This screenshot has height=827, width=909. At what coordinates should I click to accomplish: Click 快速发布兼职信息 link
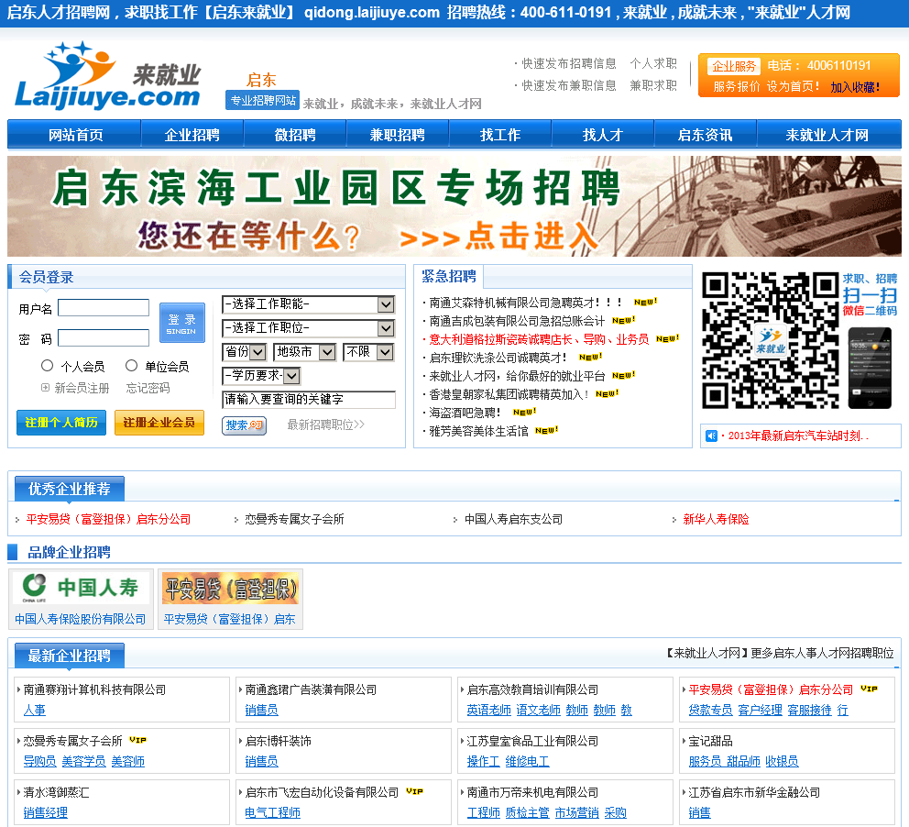569,85
